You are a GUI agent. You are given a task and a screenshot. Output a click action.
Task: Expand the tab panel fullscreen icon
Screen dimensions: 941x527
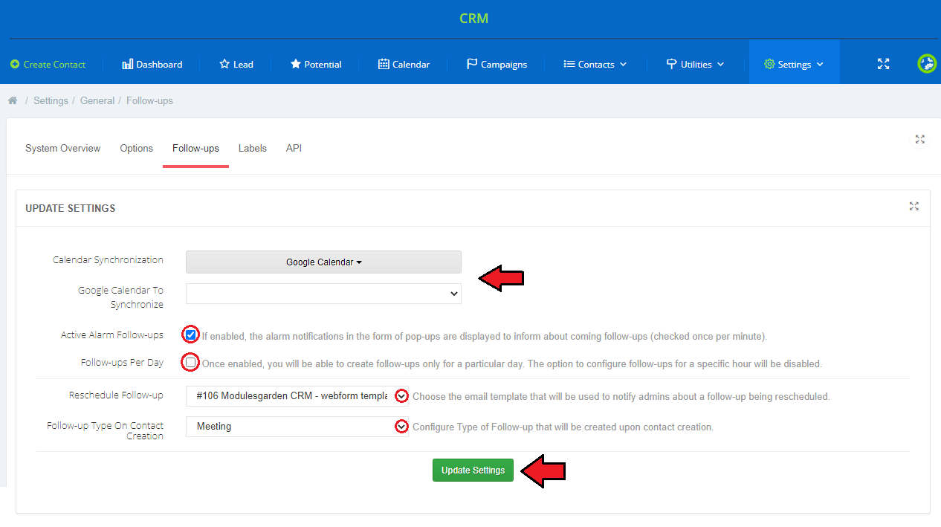point(920,139)
